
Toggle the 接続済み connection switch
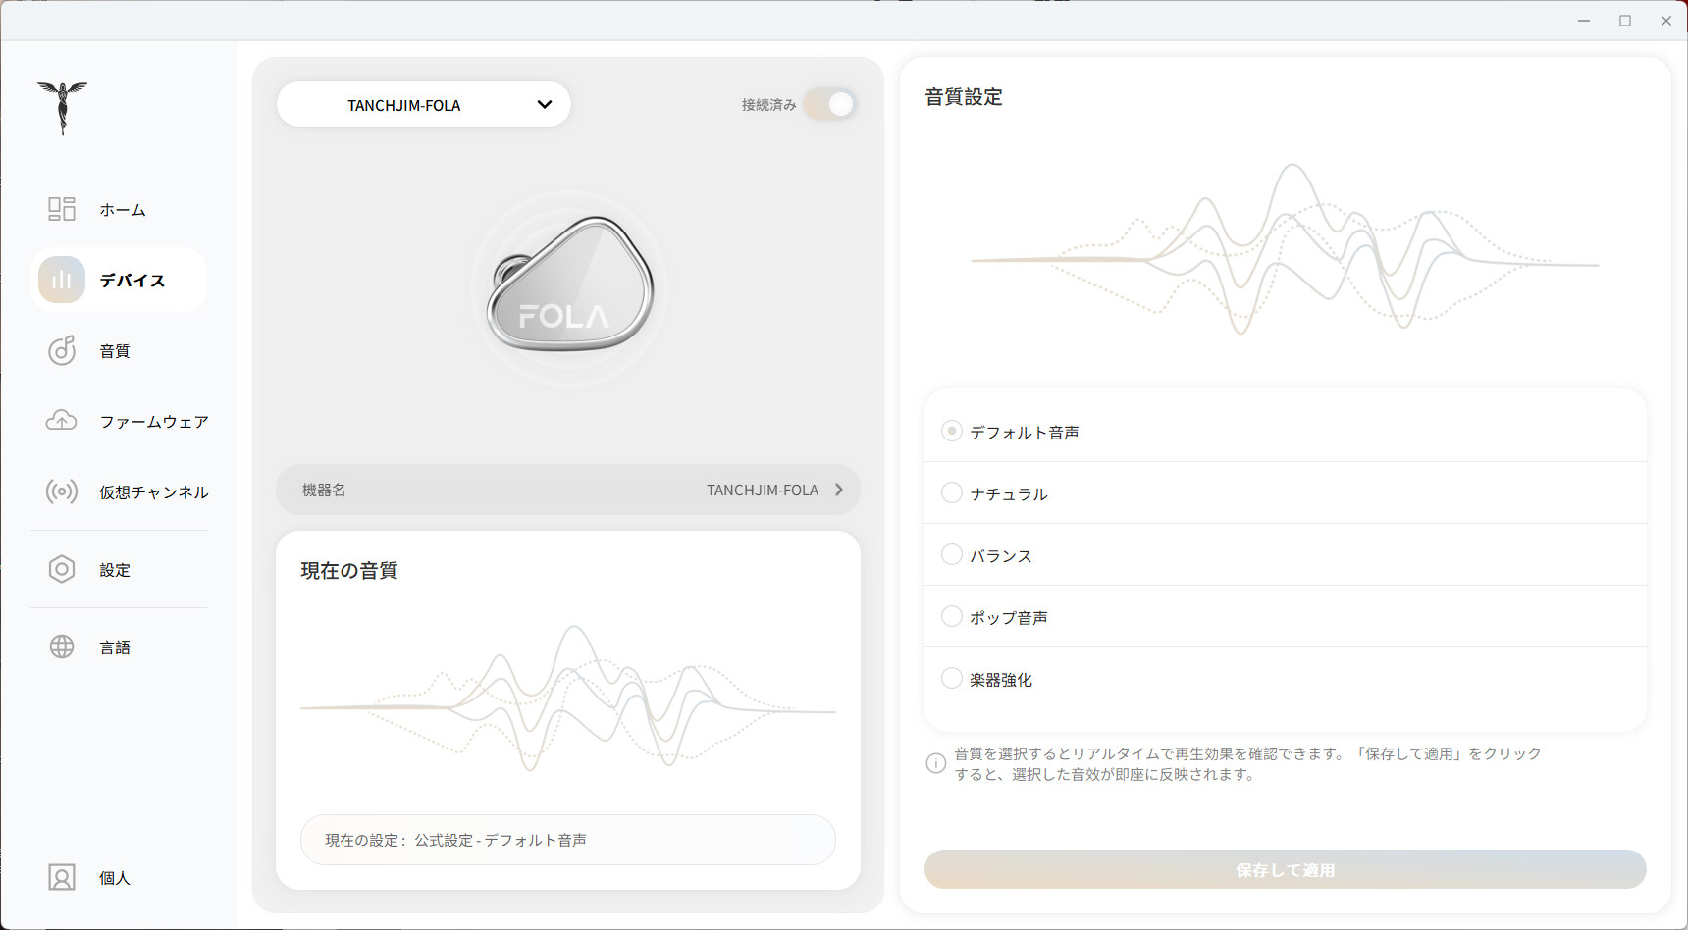point(830,104)
